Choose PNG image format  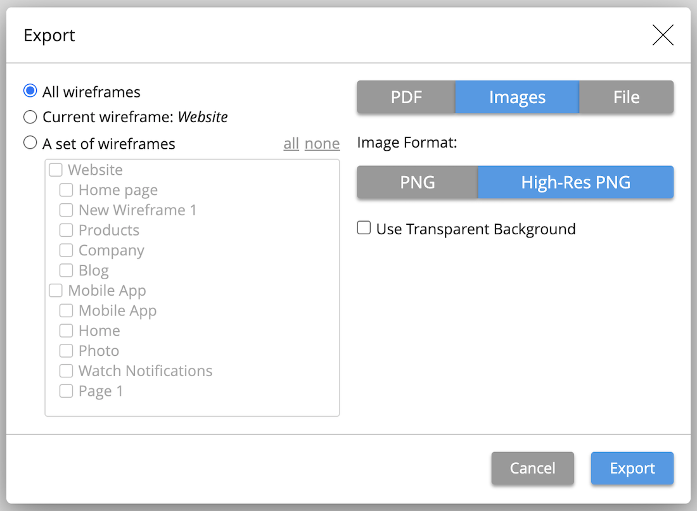tap(418, 183)
